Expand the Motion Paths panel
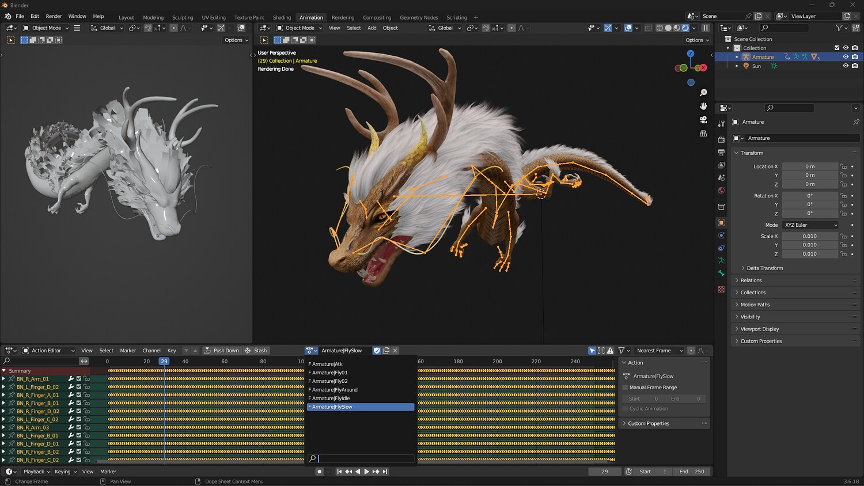Image resolution: width=864 pixels, height=486 pixels. pyautogui.click(x=755, y=305)
